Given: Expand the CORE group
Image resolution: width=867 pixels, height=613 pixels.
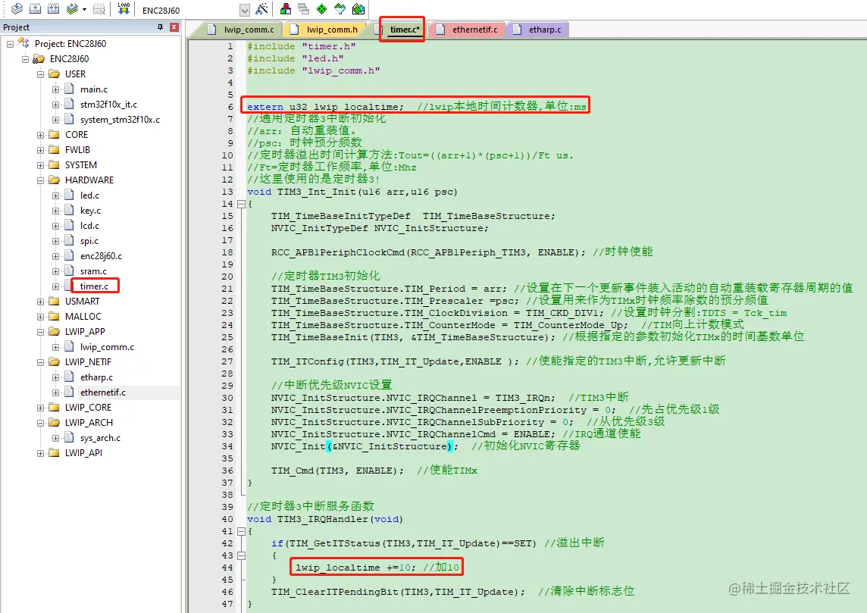Looking at the screenshot, I should 40,135.
